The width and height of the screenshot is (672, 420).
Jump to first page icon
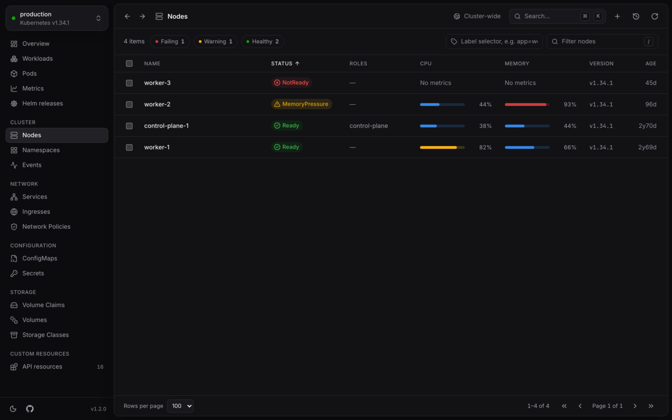pyautogui.click(x=564, y=406)
